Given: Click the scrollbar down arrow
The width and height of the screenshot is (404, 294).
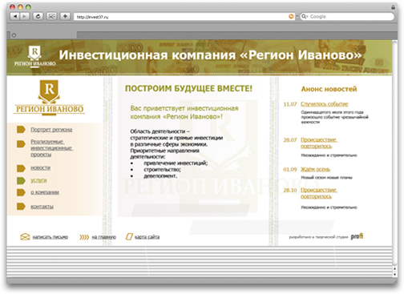Looking at the screenshot, I should pyautogui.click(x=394, y=274).
